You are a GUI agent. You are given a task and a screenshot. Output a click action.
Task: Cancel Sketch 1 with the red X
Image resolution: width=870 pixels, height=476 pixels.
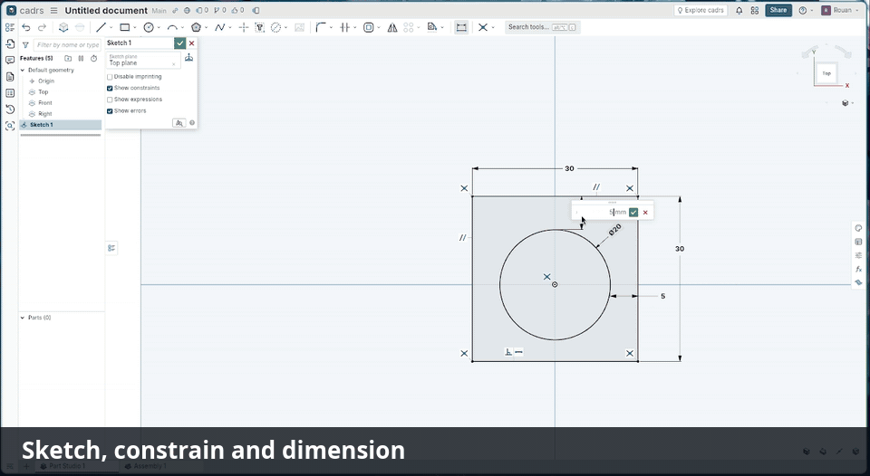[x=192, y=43]
